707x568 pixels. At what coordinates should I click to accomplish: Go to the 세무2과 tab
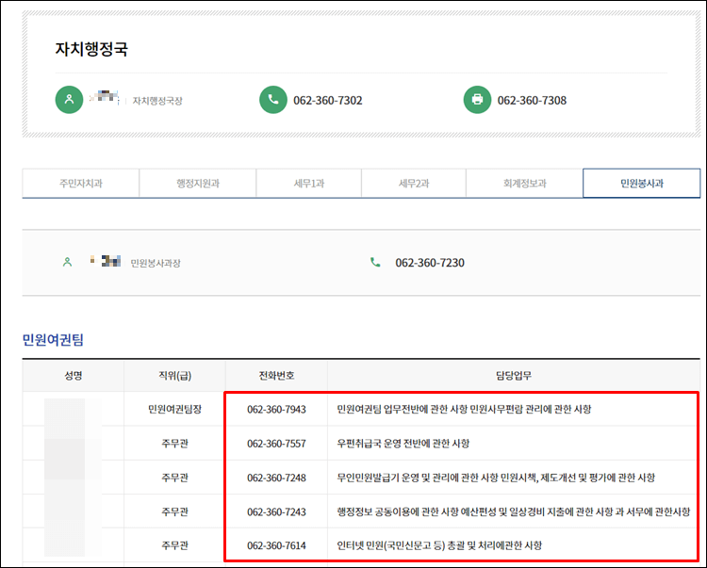click(414, 184)
